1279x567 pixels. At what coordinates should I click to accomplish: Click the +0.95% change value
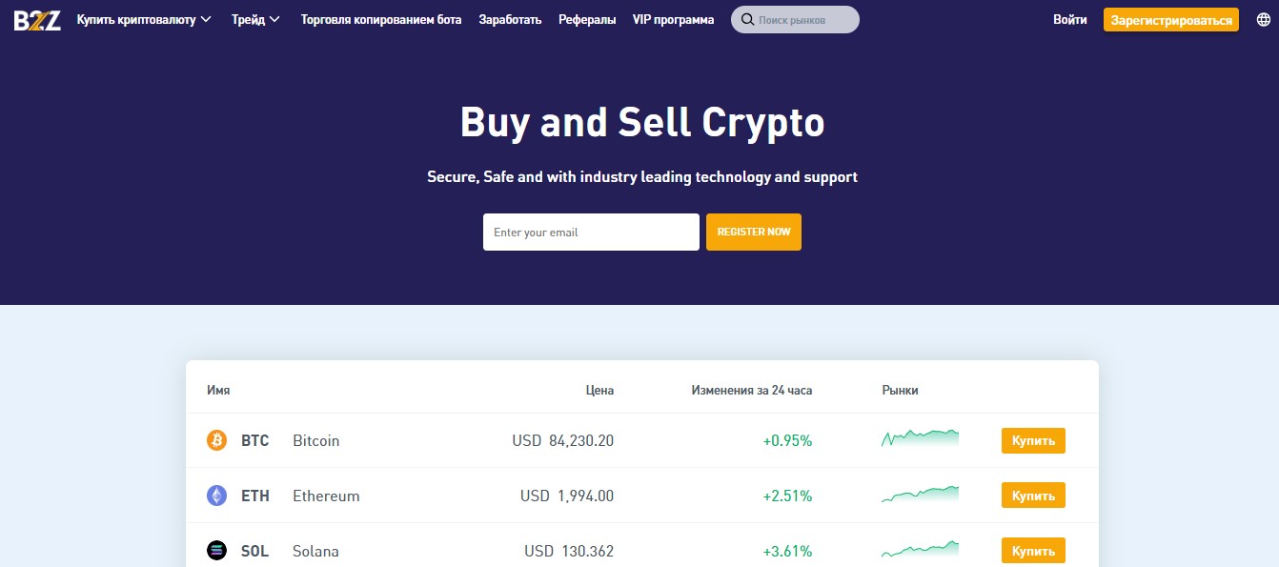point(787,440)
